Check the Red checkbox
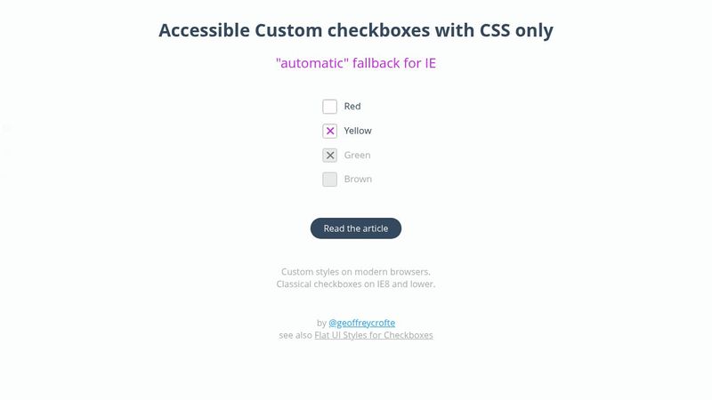The width and height of the screenshot is (712, 400). point(330,107)
